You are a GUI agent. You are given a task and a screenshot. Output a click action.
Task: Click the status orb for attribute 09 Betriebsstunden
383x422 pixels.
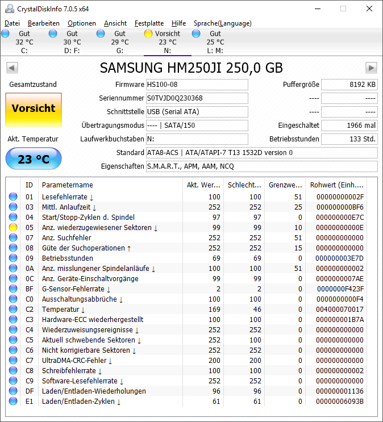(x=13, y=258)
